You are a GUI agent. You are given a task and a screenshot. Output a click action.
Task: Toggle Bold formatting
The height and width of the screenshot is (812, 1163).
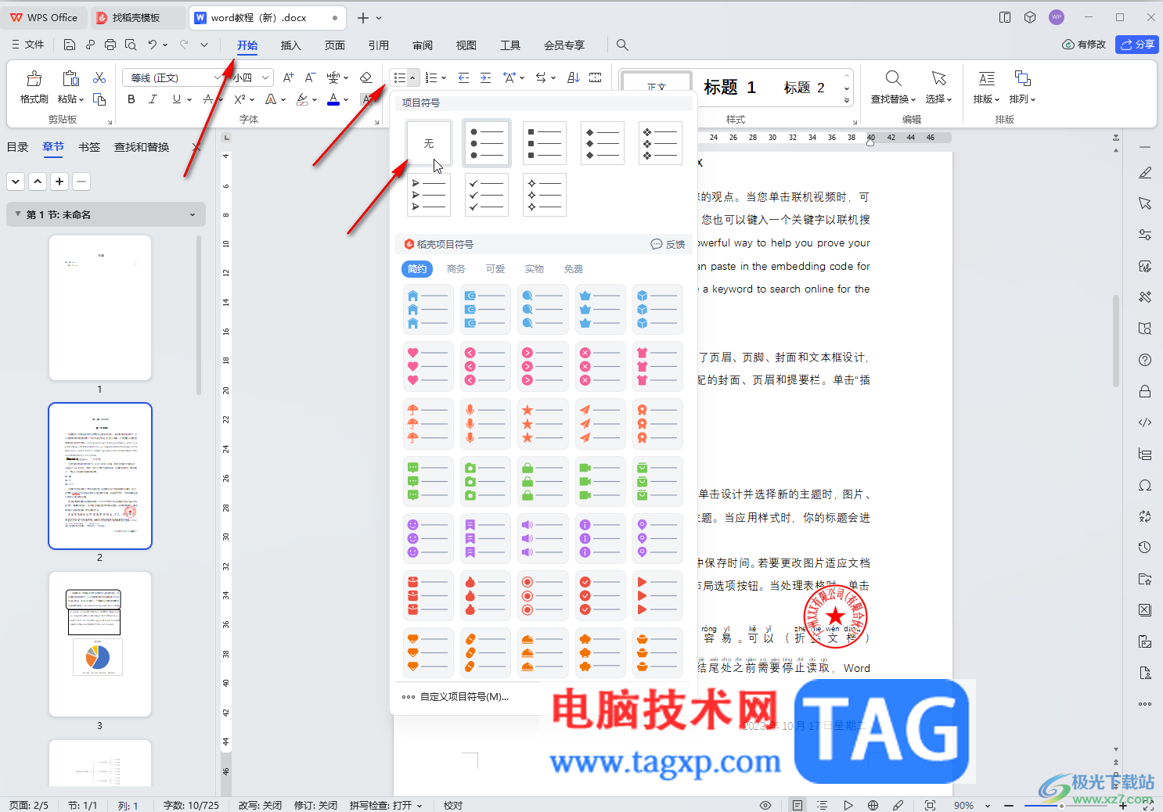pyautogui.click(x=131, y=99)
